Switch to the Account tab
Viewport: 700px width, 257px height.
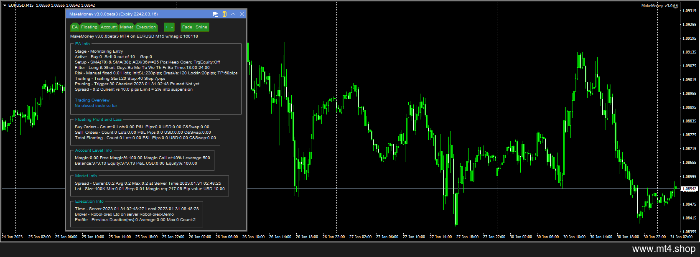(x=109, y=27)
